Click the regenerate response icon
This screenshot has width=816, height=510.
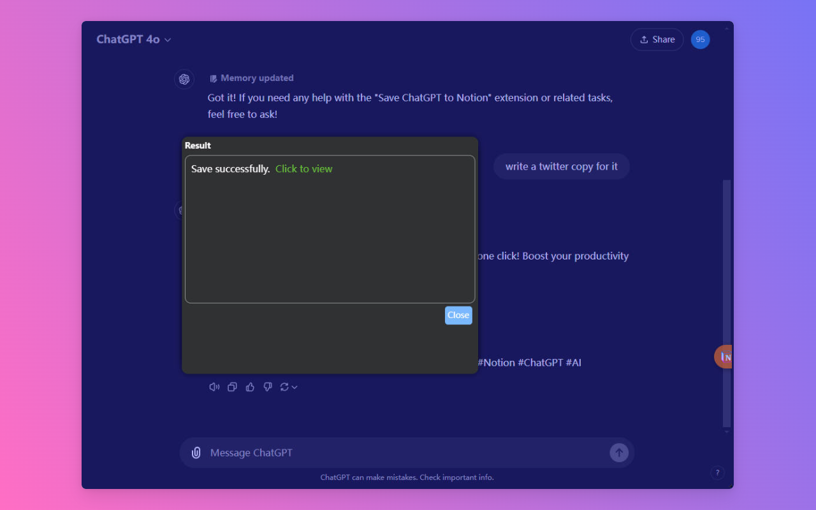(284, 387)
